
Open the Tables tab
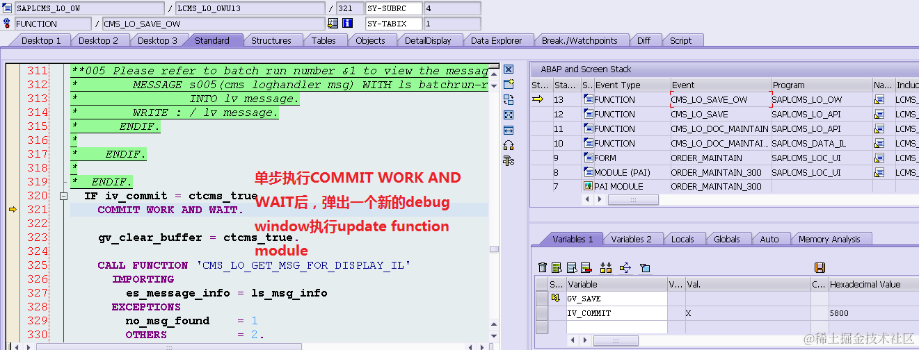(323, 40)
